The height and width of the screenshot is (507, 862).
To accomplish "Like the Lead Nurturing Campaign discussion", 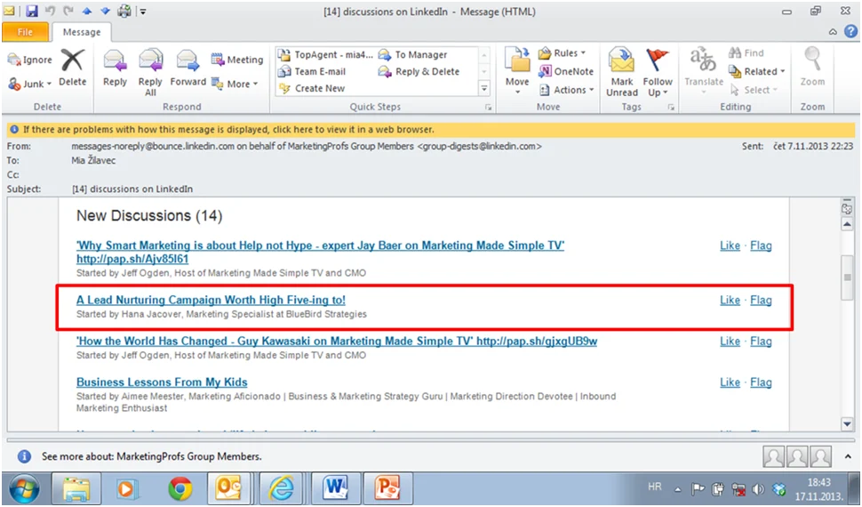I will click(730, 300).
